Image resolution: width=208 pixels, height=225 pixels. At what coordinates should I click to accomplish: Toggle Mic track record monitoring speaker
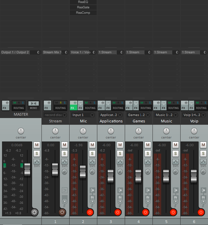click(x=92, y=190)
